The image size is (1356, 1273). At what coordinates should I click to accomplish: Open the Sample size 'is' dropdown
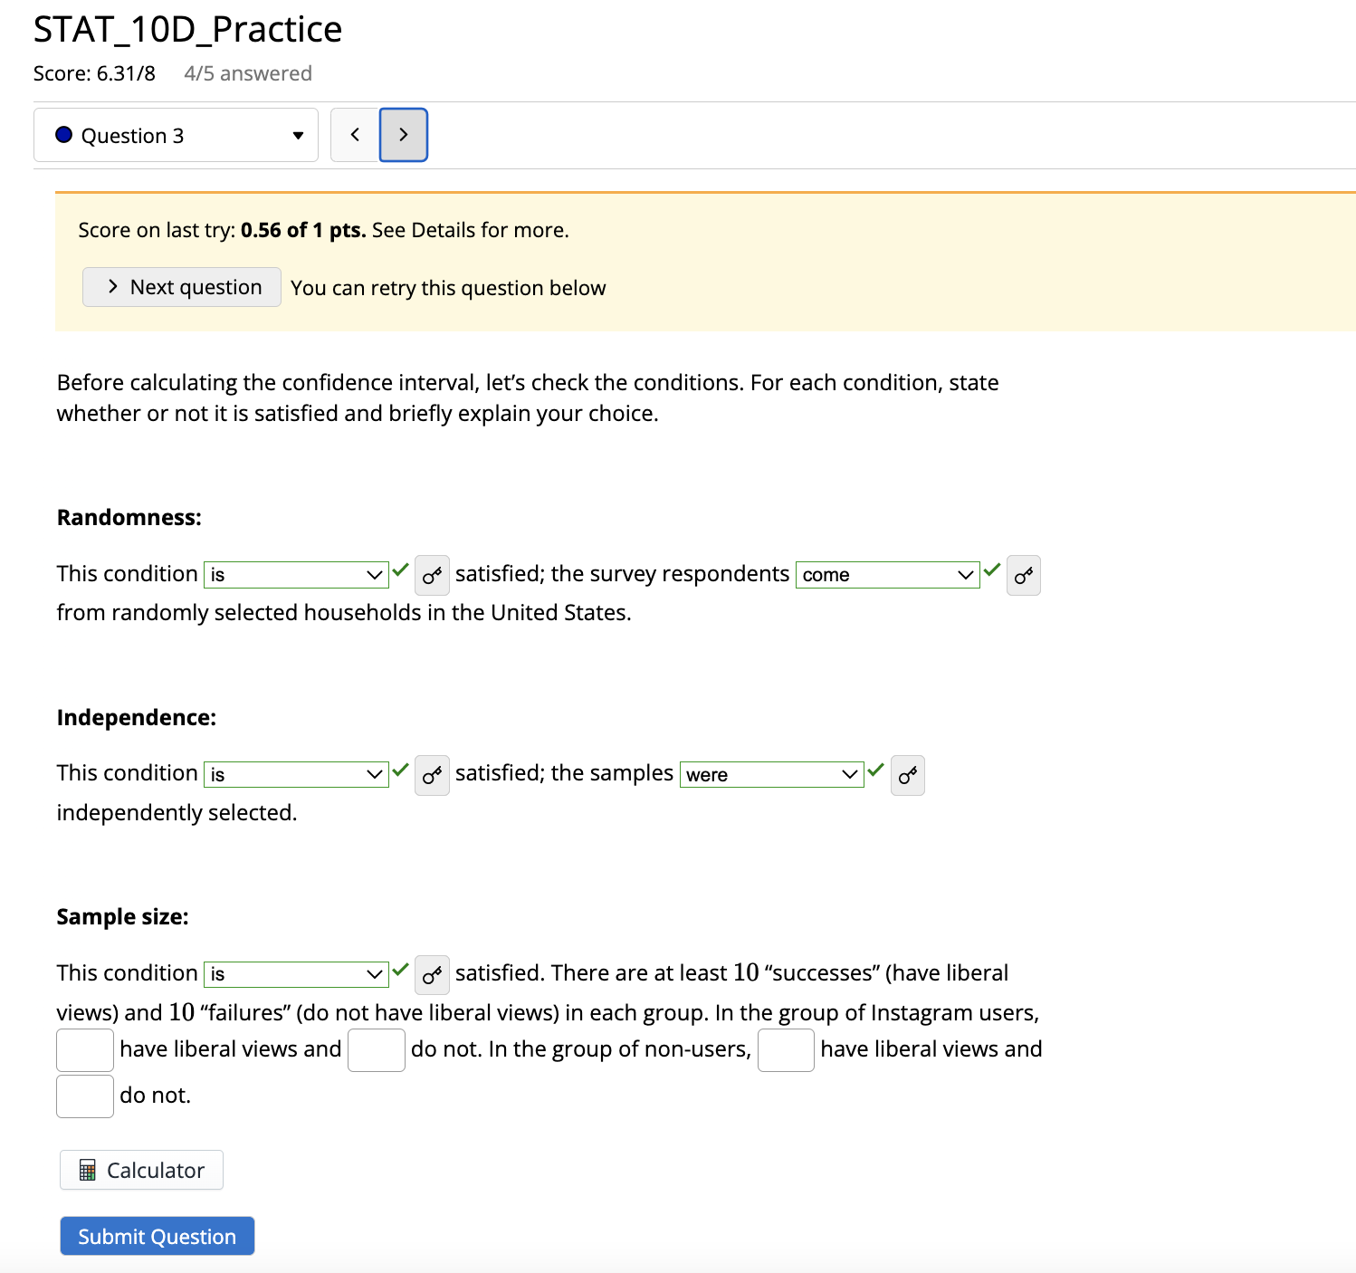pos(295,973)
